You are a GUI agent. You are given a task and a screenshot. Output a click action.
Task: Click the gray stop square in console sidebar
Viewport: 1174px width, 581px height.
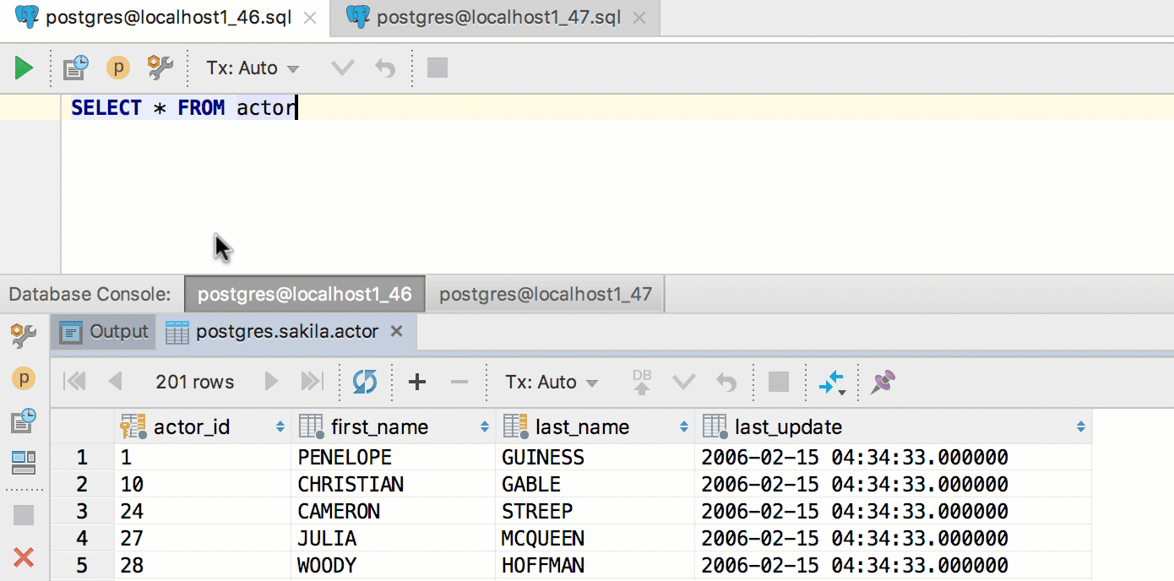click(23, 515)
